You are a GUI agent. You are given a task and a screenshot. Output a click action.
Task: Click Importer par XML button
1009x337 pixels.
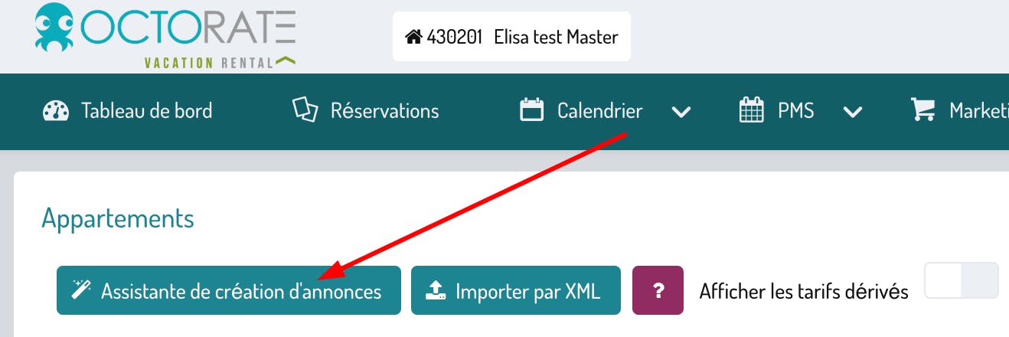click(527, 291)
